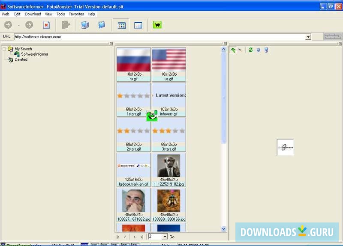Click the preview image in right panel

285,147
